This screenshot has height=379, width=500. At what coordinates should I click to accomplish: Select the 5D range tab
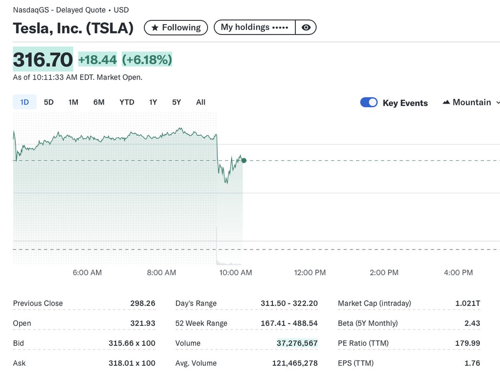coord(49,102)
